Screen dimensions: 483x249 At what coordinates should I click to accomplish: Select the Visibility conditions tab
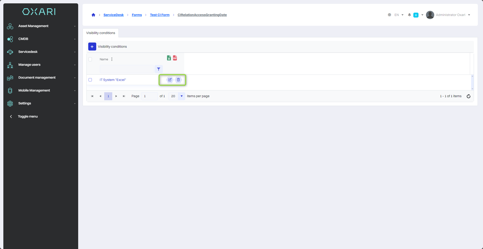click(x=101, y=33)
